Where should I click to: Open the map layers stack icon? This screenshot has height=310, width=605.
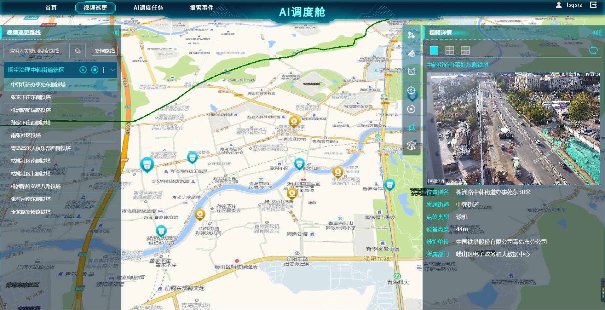[411, 146]
